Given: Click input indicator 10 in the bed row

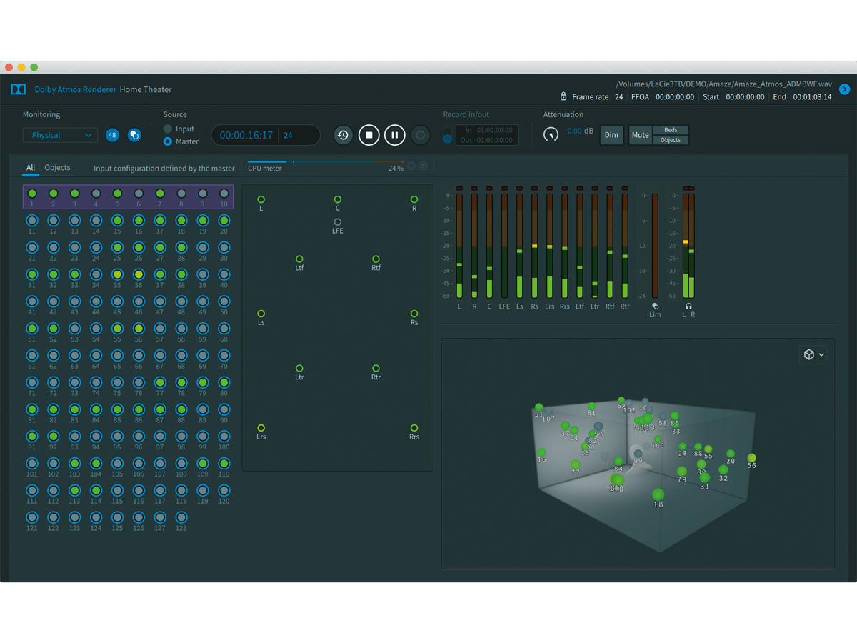Looking at the screenshot, I should (224, 194).
